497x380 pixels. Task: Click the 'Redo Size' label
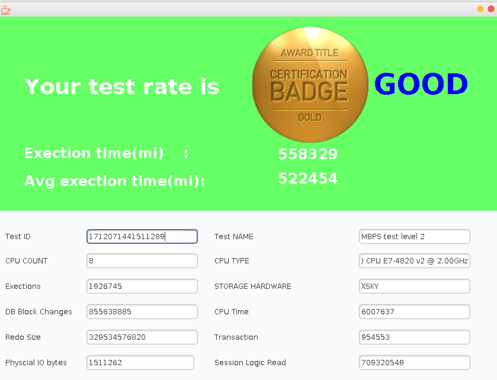click(23, 337)
